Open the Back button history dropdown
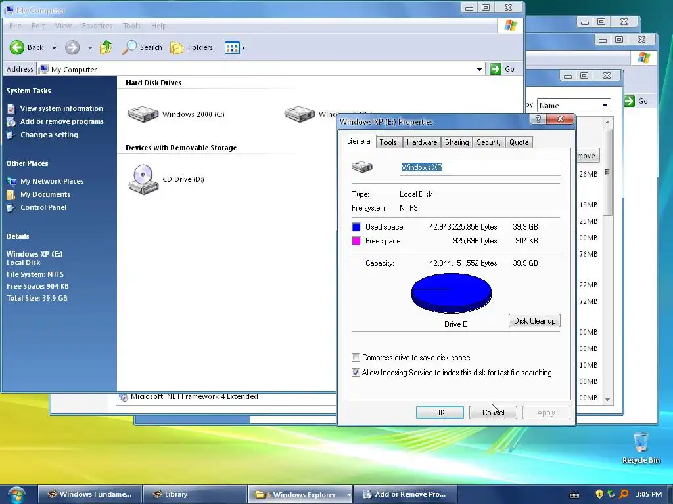673x504 pixels. pyautogui.click(x=54, y=47)
